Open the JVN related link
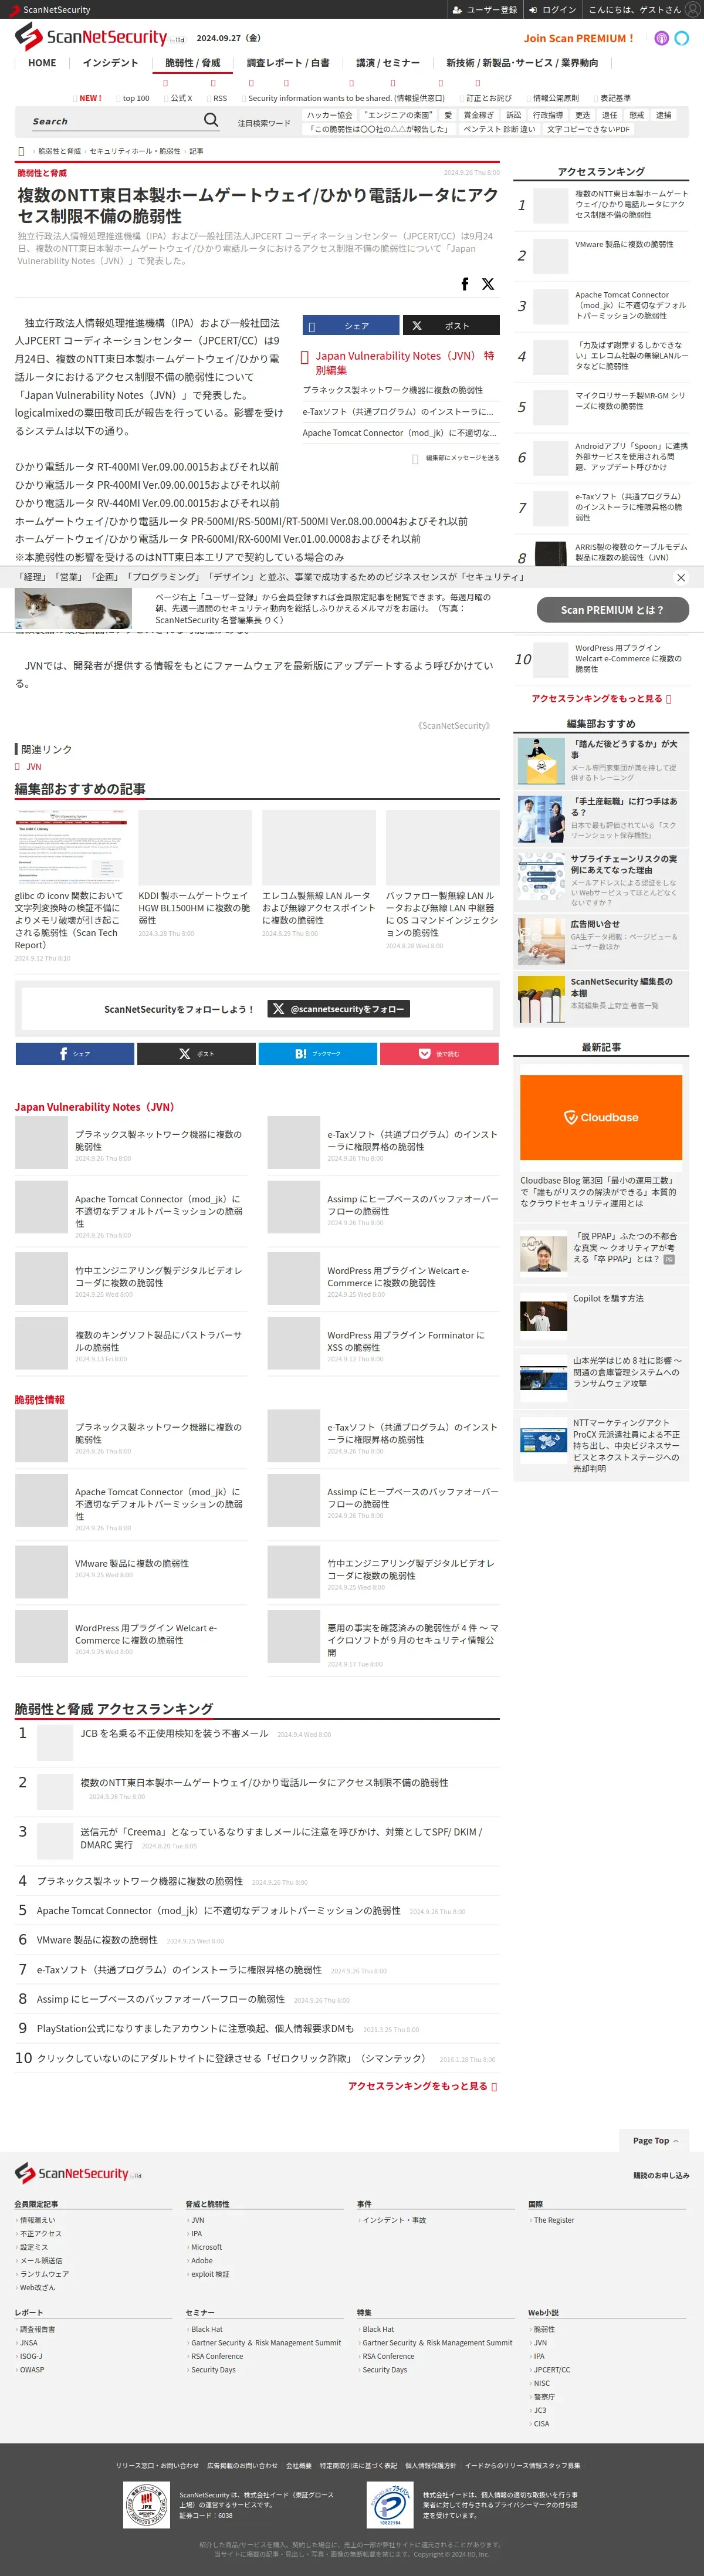Viewport: 704px width, 2576px height. point(34,766)
